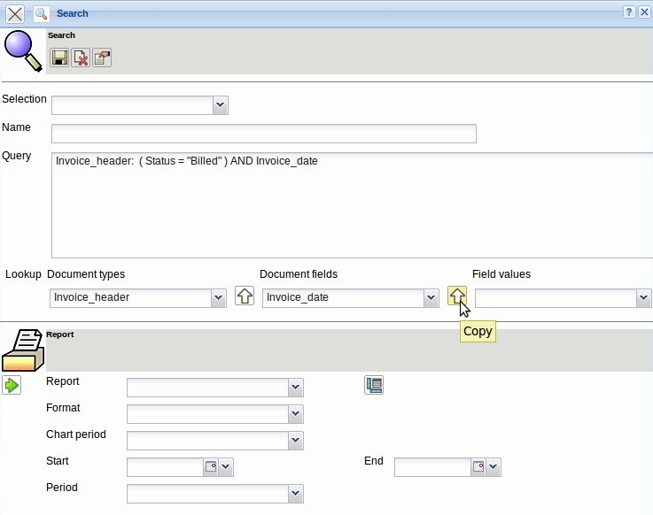
Task: Expand the Selection dropdown
Action: tap(220, 106)
